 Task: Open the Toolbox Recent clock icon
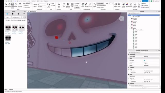(18, 14)
